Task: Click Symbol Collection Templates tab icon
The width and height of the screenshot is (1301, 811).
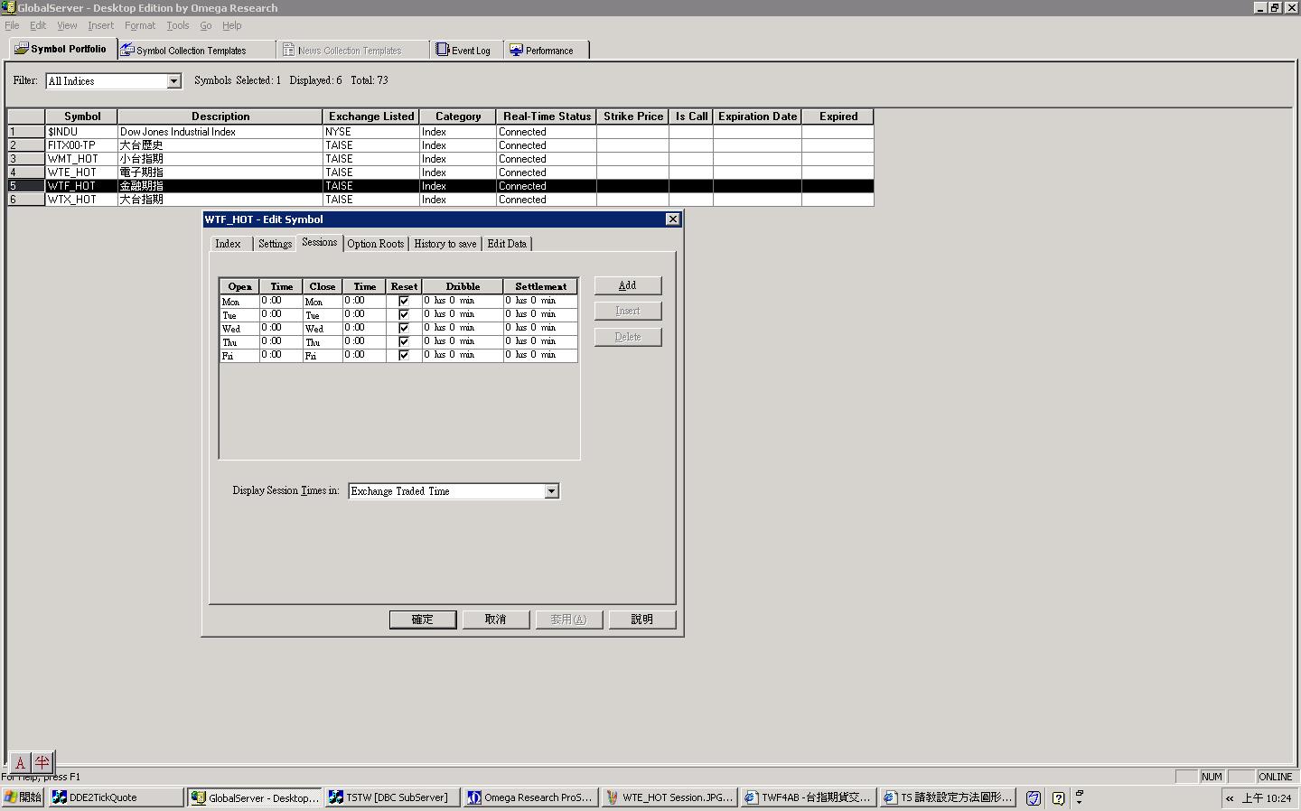Action: coord(127,50)
